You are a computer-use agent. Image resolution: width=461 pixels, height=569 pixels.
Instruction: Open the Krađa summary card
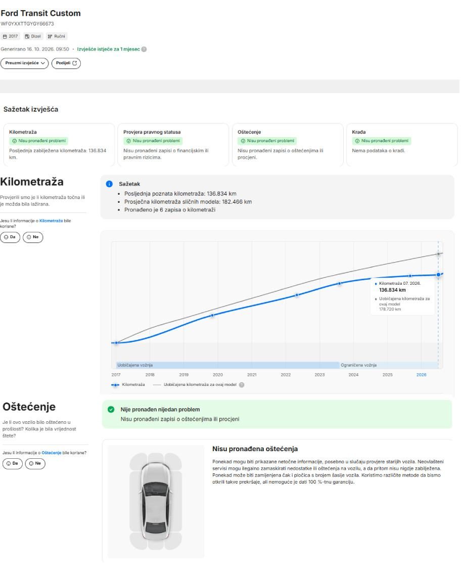coord(402,145)
